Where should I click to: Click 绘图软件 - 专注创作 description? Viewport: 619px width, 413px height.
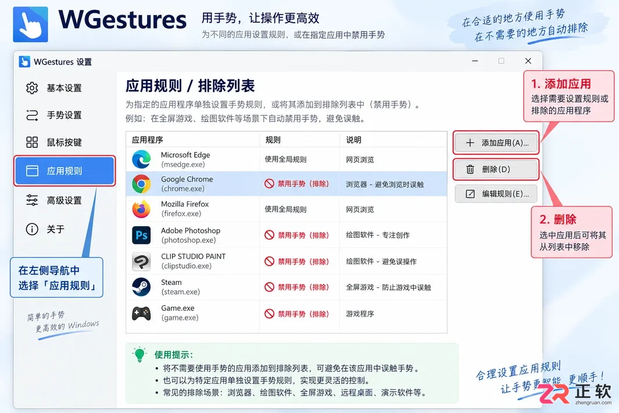[378, 235]
